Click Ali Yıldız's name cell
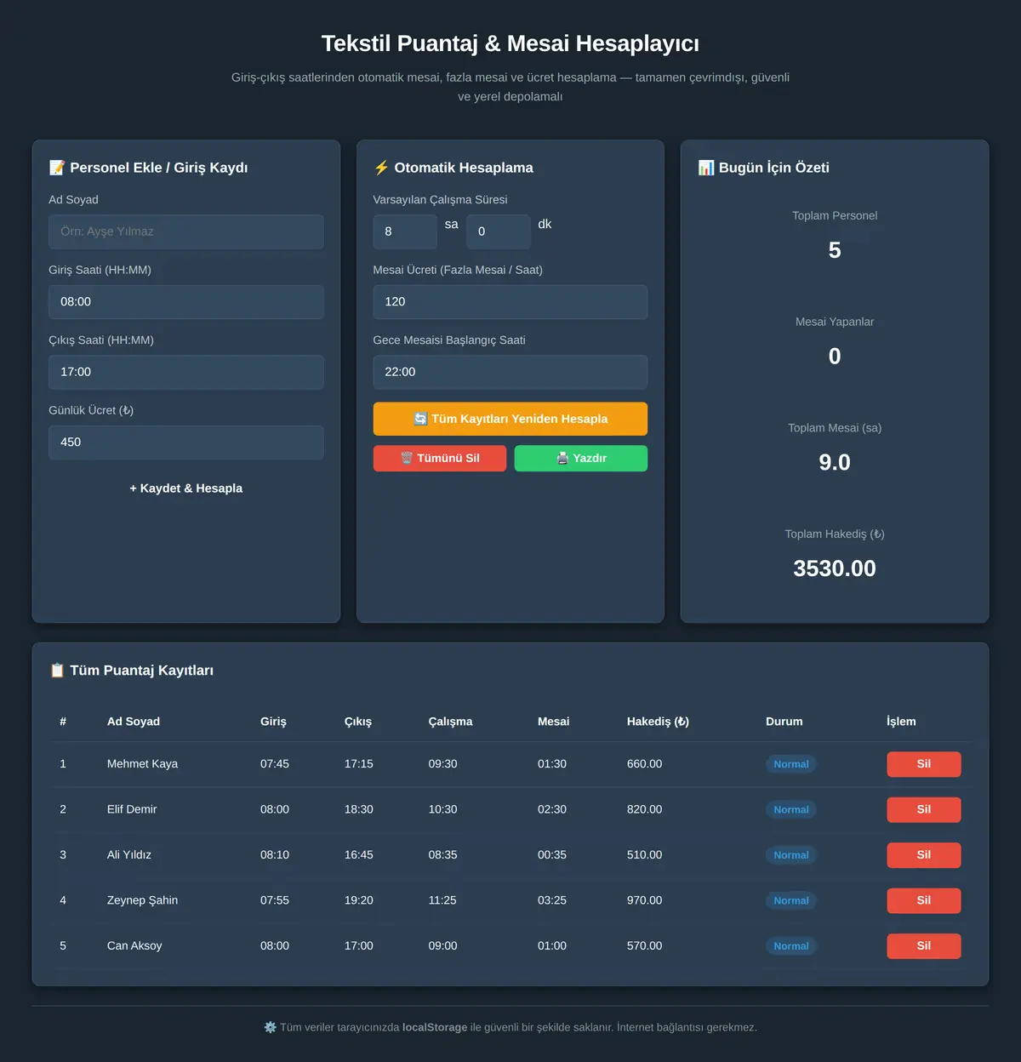Viewport: 1021px width, 1062px height. (x=129, y=855)
